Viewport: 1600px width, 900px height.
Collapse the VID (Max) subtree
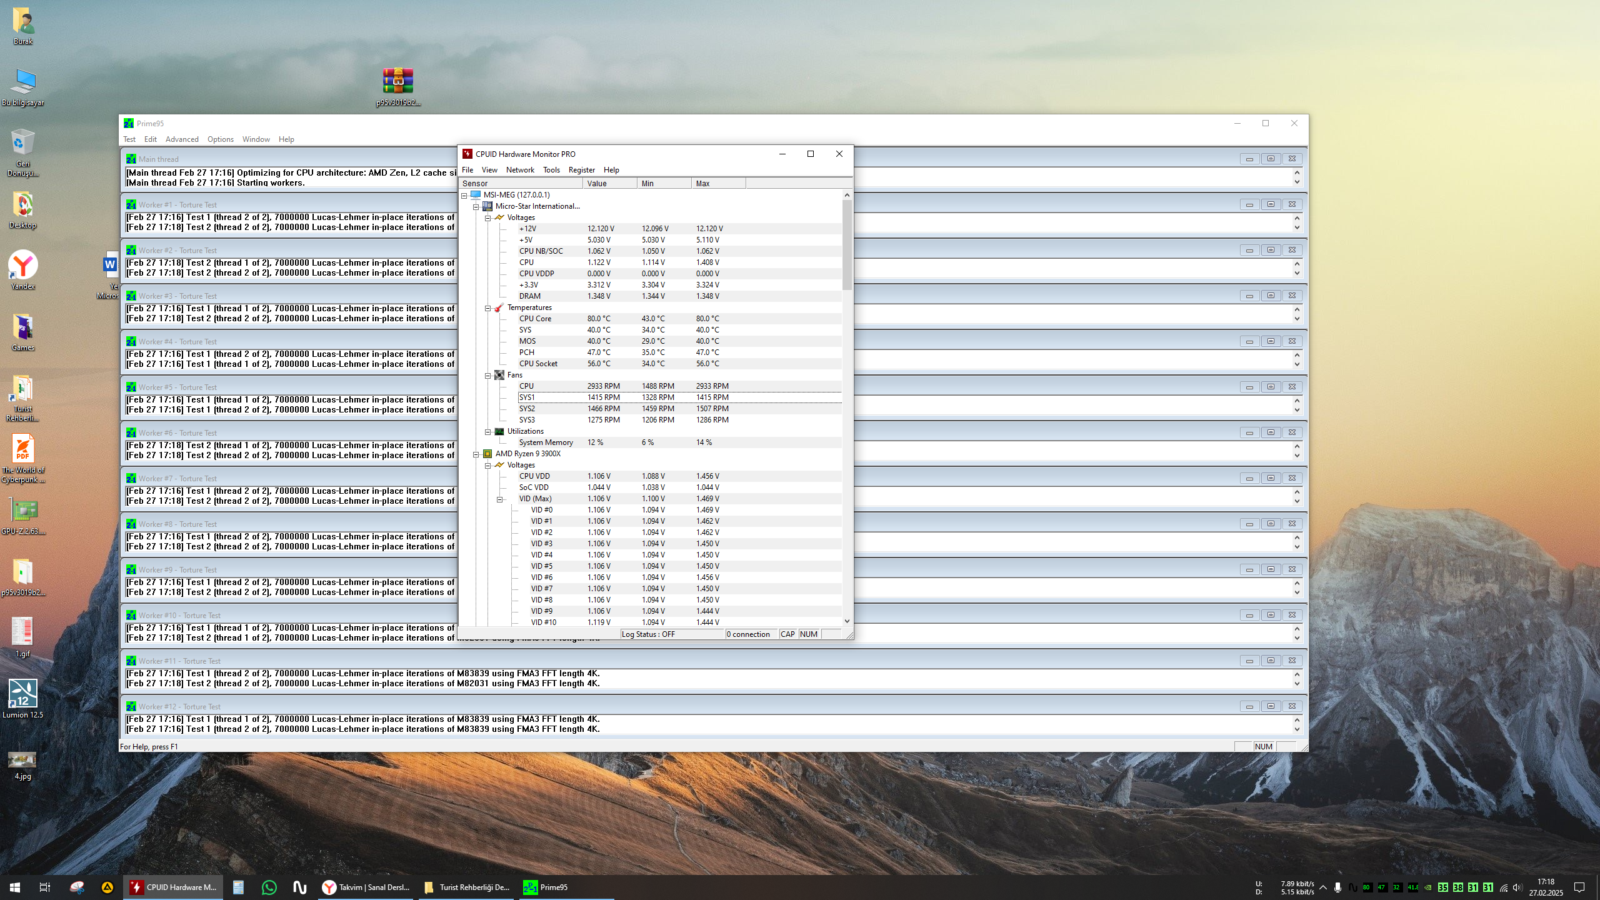(500, 499)
